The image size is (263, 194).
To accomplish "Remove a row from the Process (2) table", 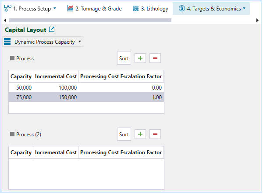I will point(155,134).
